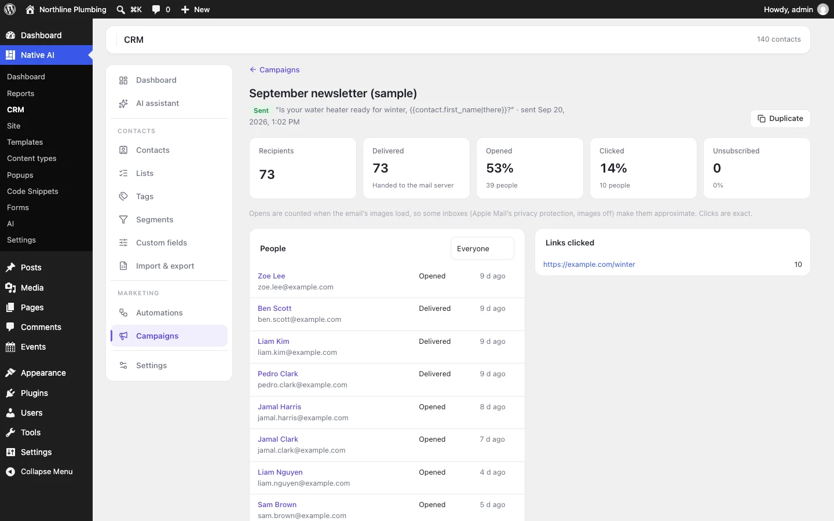Open Forms submenu item

(x=18, y=207)
